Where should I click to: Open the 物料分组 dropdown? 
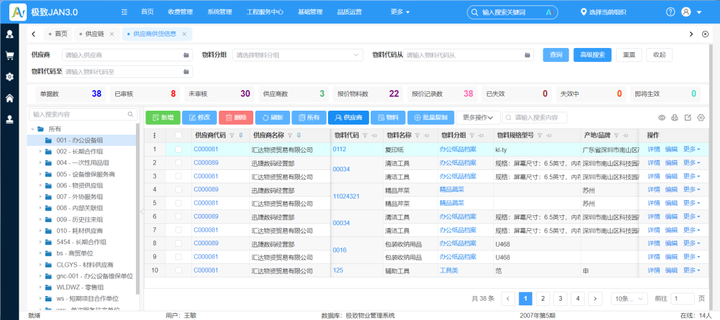coord(297,55)
